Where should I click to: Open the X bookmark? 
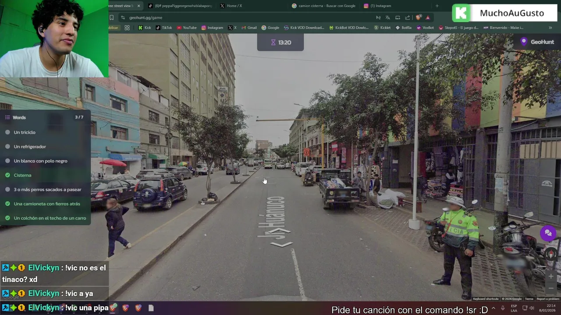(232, 28)
